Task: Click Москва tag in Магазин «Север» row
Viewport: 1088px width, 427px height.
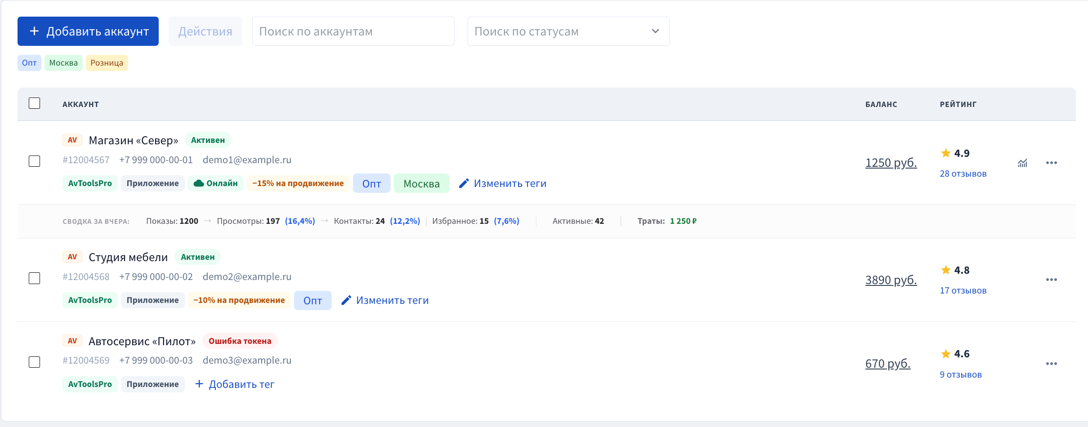Action: (x=422, y=183)
